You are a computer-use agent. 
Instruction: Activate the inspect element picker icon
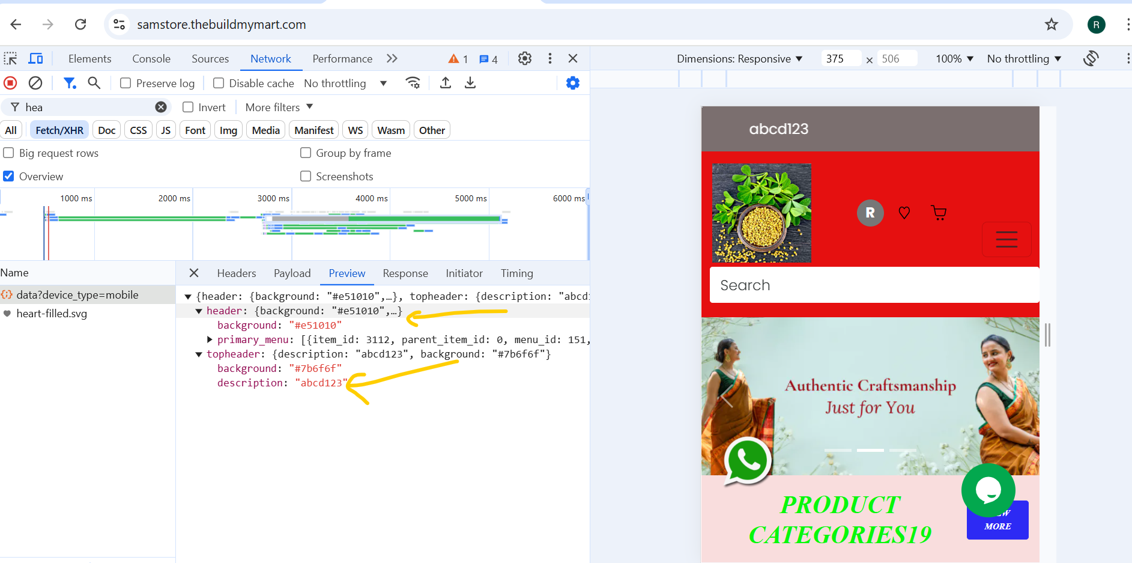click(11, 59)
